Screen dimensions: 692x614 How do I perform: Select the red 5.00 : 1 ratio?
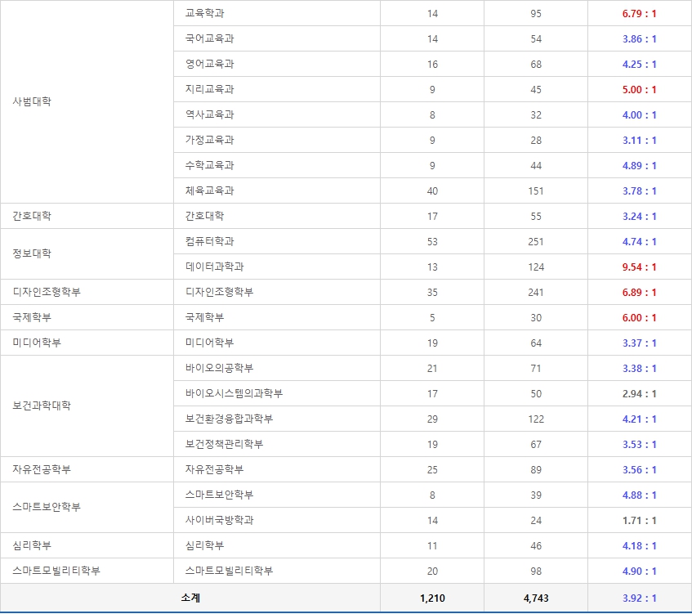click(639, 90)
